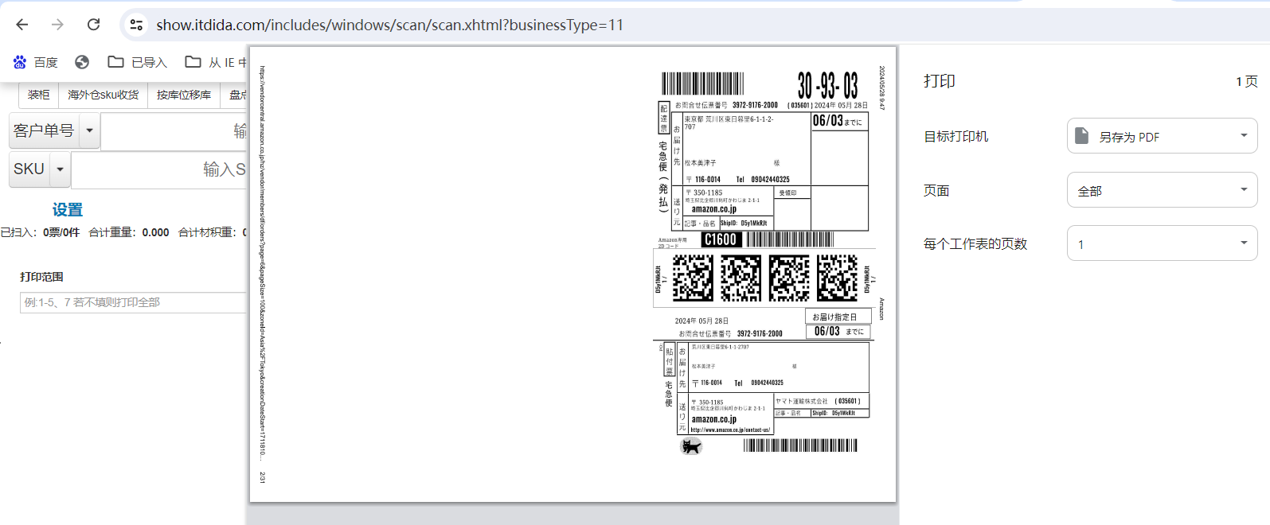Click the 已扫入: 0票/0件 text

point(40,232)
